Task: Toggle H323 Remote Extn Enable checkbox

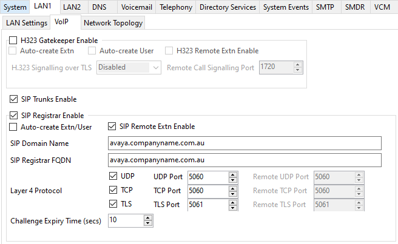Action: 169,51
